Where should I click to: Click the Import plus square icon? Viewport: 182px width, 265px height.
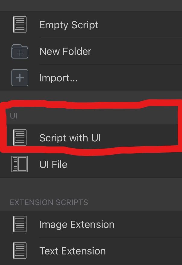(20, 78)
